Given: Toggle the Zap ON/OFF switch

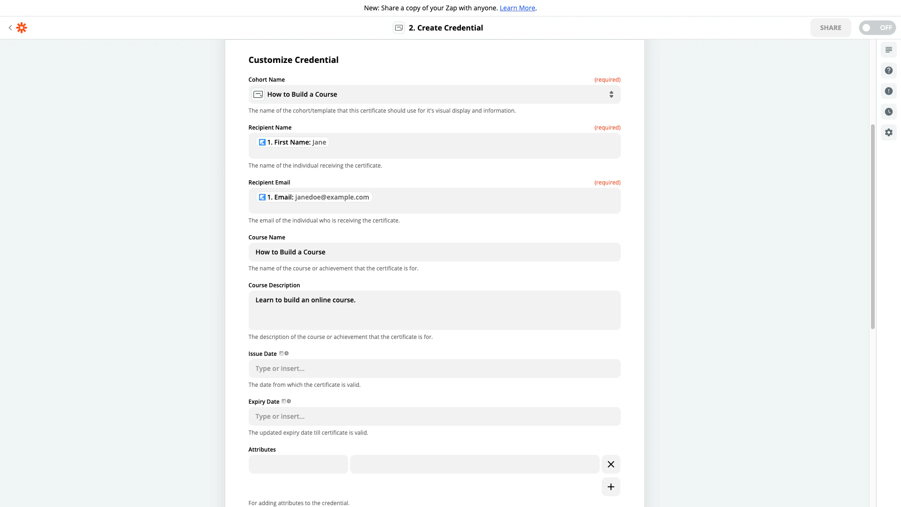Looking at the screenshot, I should tap(877, 28).
